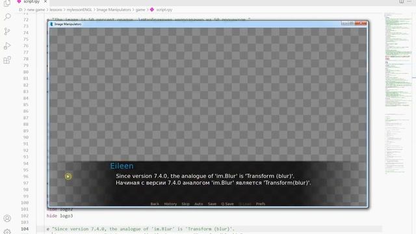Click code line 104 'Since version 7.4.0'
The width and height of the screenshot is (416, 234).
click(140, 229)
